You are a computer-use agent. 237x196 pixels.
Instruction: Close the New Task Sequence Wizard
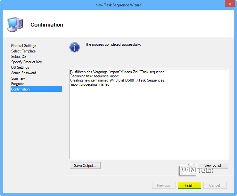pyautogui.click(x=230, y=4)
